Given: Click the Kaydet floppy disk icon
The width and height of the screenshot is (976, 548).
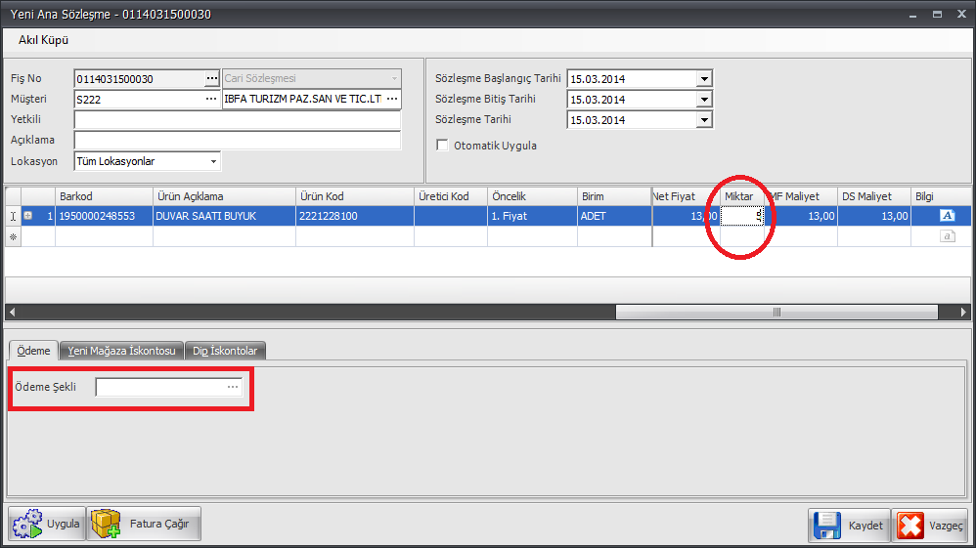Looking at the screenshot, I should (x=826, y=526).
